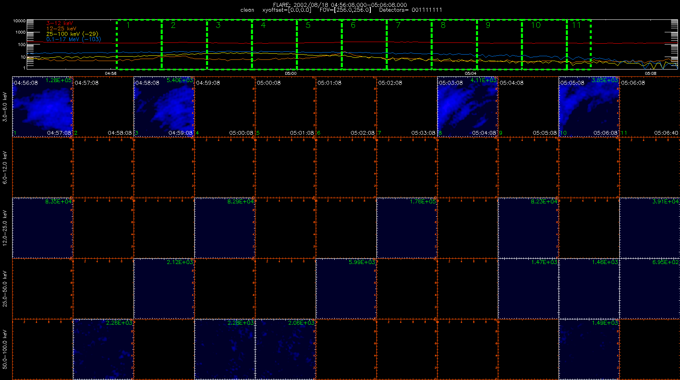Click the 1.28E+05 peak value label
This screenshot has width=680, height=380.
[58, 80]
